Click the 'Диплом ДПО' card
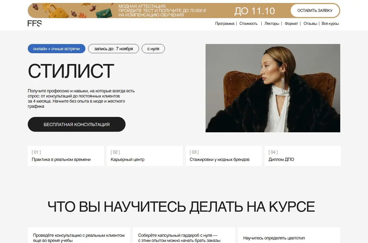 click(303, 156)
